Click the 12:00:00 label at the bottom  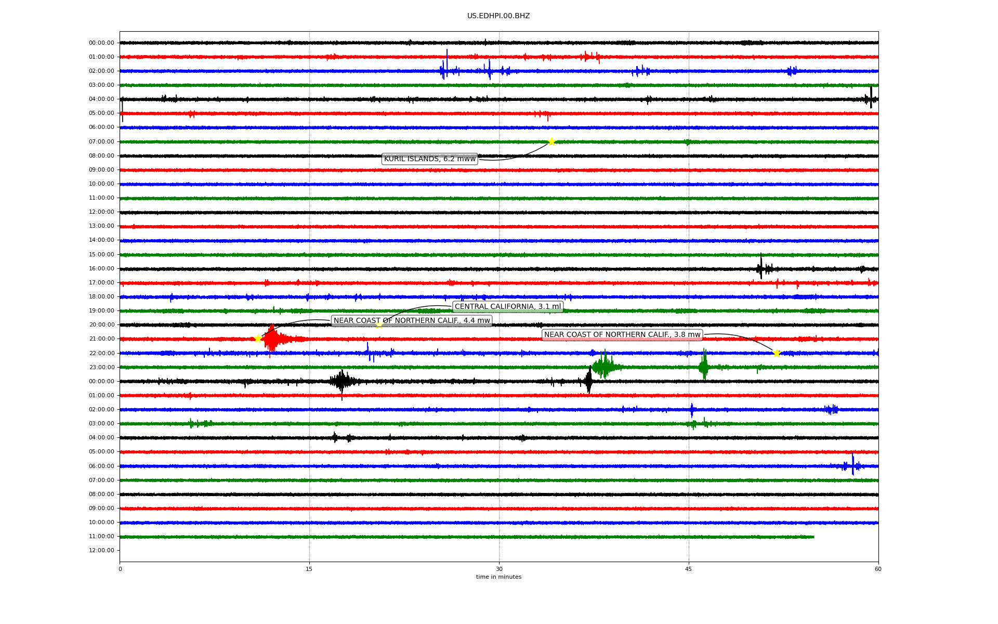101,550
